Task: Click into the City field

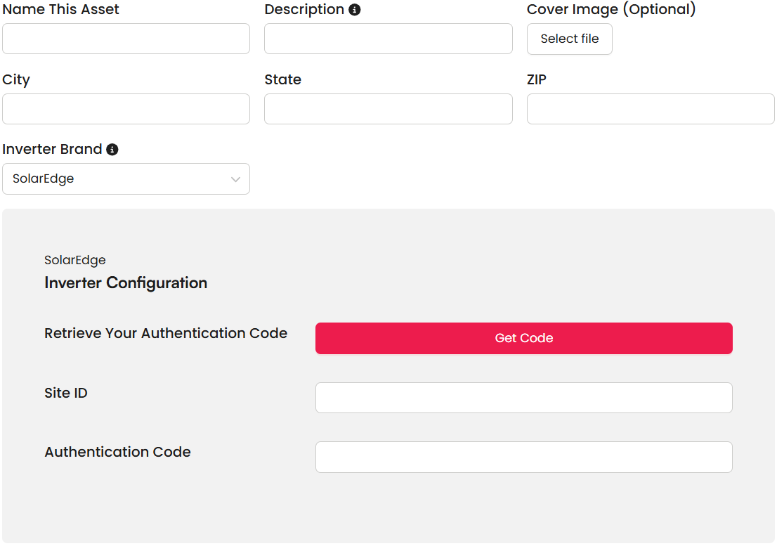Action: point(126,109)
